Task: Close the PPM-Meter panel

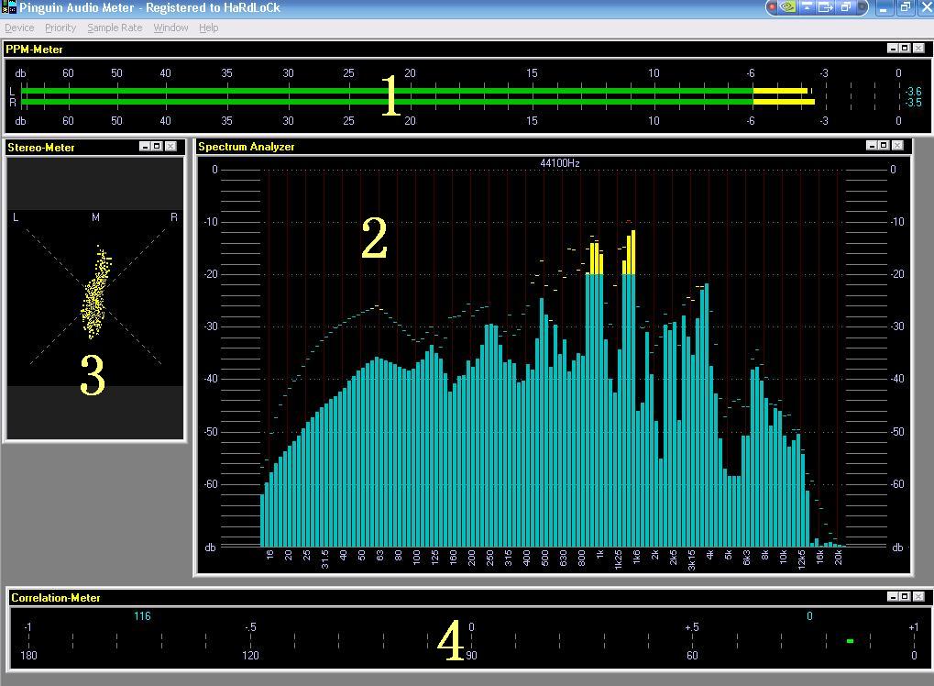Action: [x=918, y=48]
